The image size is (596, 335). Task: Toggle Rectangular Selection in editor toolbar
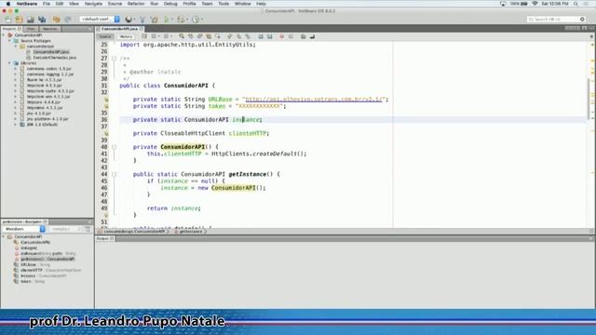[x=218, y=36]
